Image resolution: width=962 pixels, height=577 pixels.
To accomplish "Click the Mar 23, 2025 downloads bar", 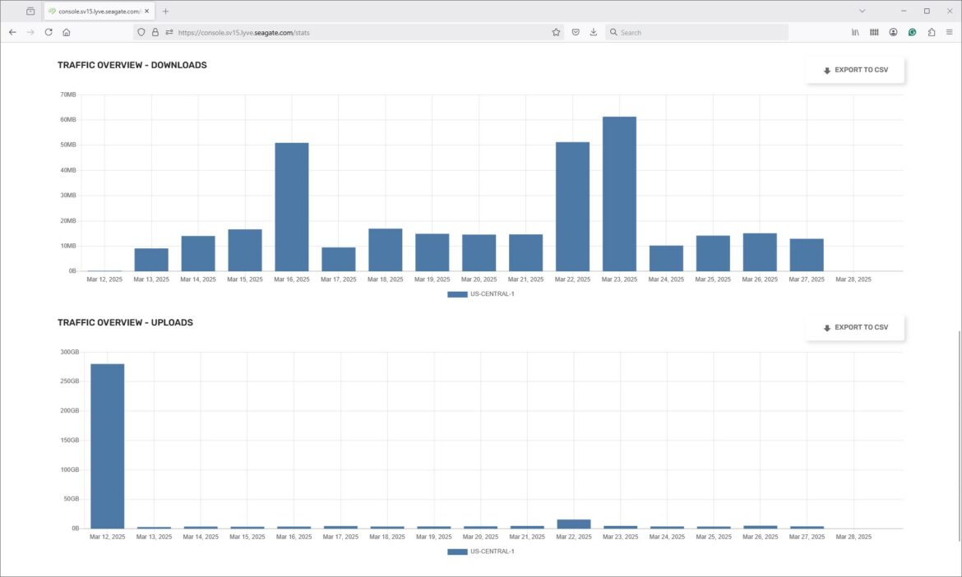I will (619, 194).
